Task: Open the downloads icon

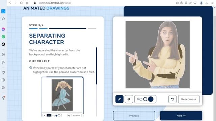Action: 207,3
